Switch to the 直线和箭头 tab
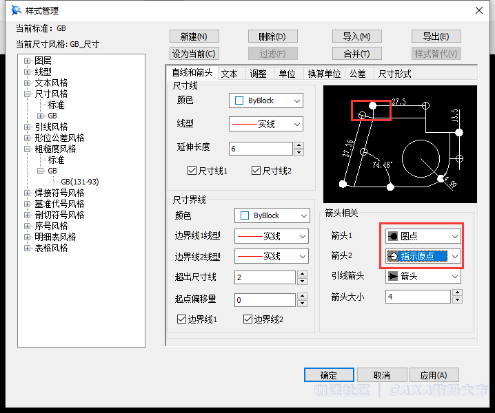This screenshot has width=495, height=413. pyautogui.click(x=192, y=73)
